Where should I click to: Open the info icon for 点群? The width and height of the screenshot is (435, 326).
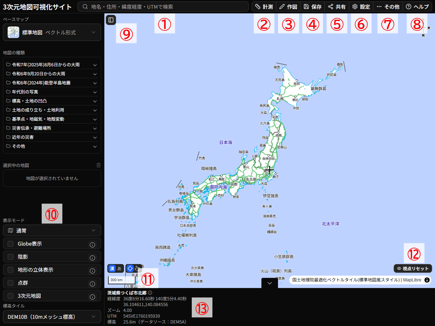pyautogui.click(x=92, y=284)
